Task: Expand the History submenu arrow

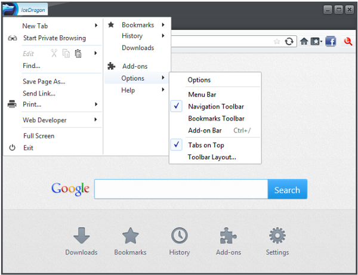Action: point(163,36)
